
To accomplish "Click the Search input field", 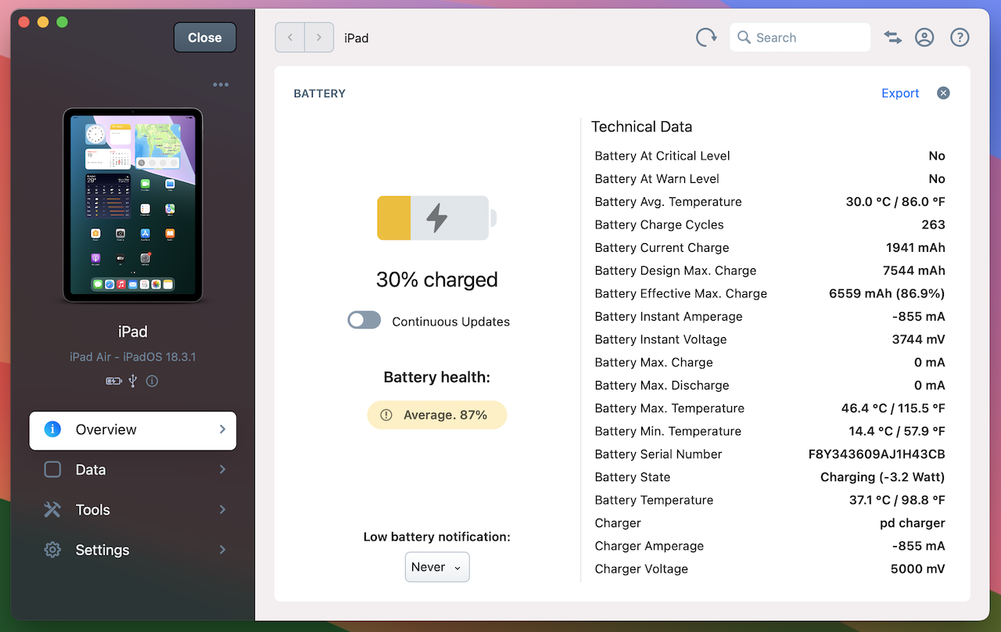I will pyautogui.click(x=800, y=38).
